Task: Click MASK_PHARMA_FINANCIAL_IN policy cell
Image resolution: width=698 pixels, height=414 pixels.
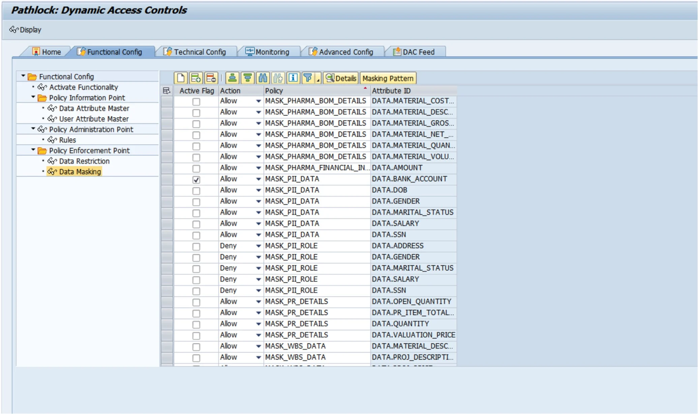Action: 316,168
